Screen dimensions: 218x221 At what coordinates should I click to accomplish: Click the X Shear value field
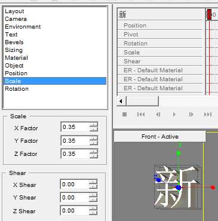[x=75, y=185]
